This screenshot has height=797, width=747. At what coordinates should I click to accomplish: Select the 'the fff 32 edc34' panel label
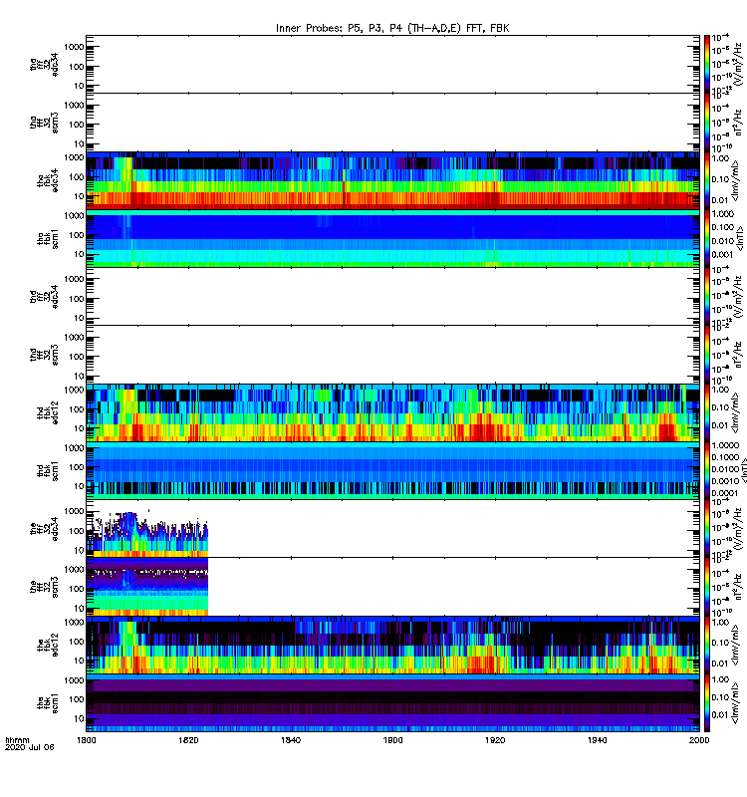point(44,529)
